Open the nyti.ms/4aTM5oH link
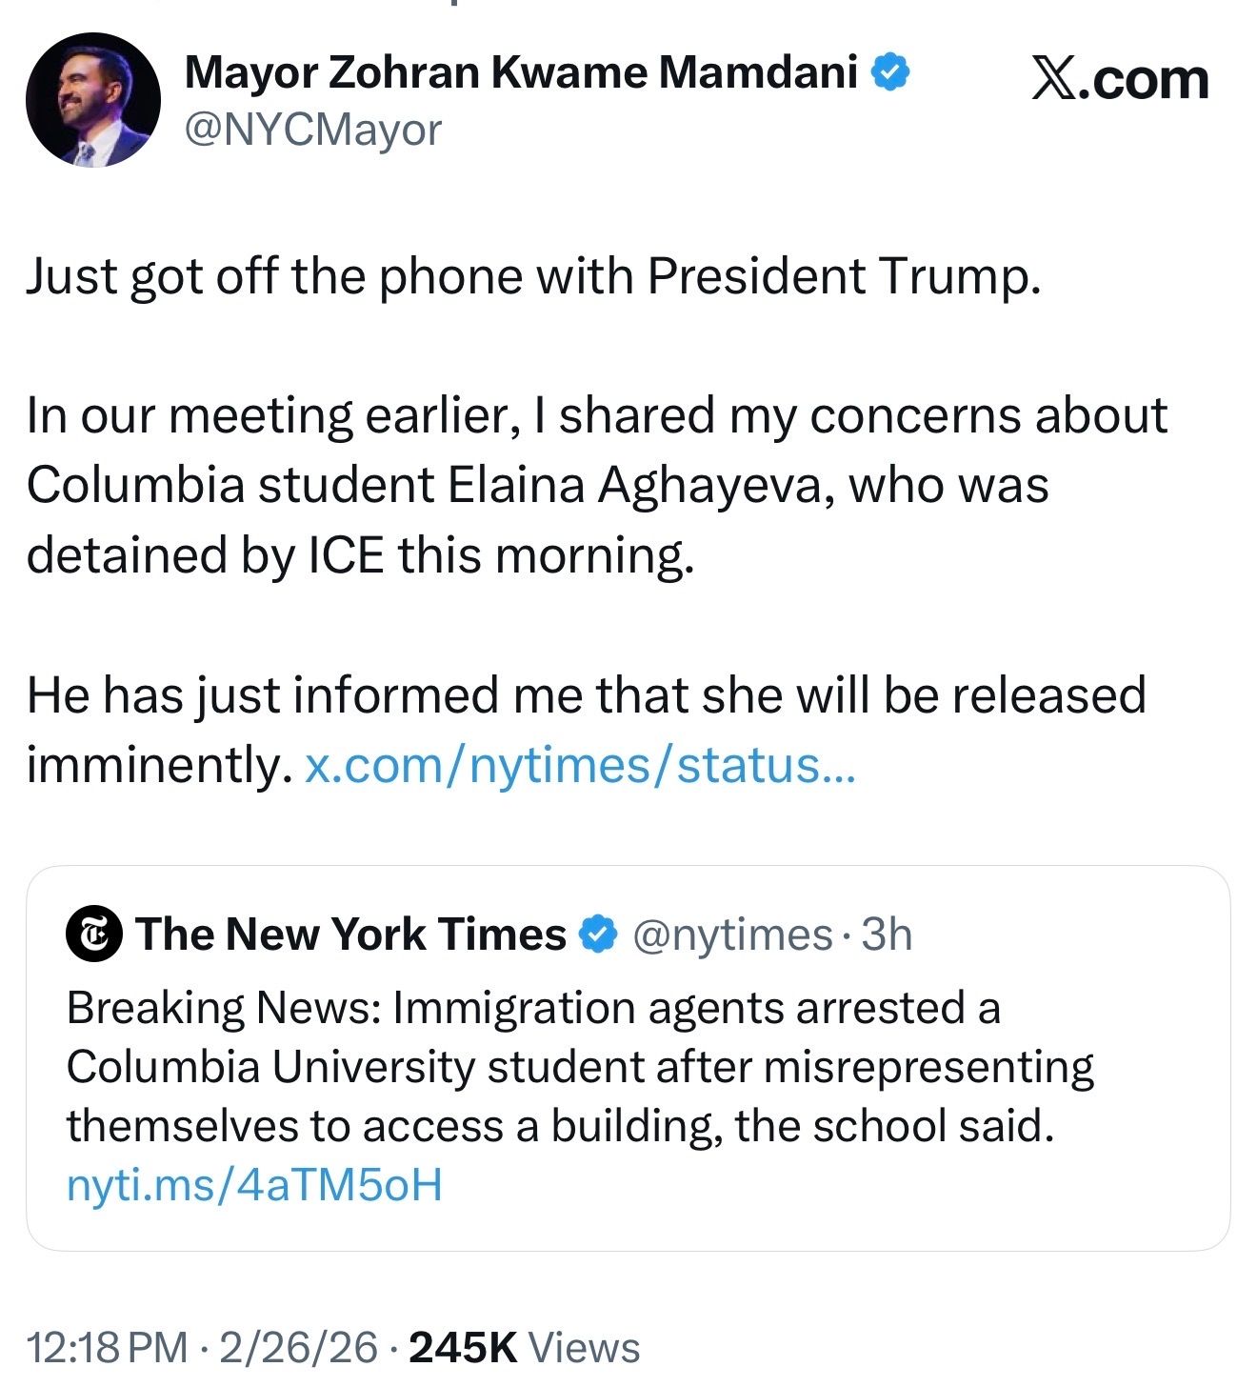 (x=254, y=1186)
